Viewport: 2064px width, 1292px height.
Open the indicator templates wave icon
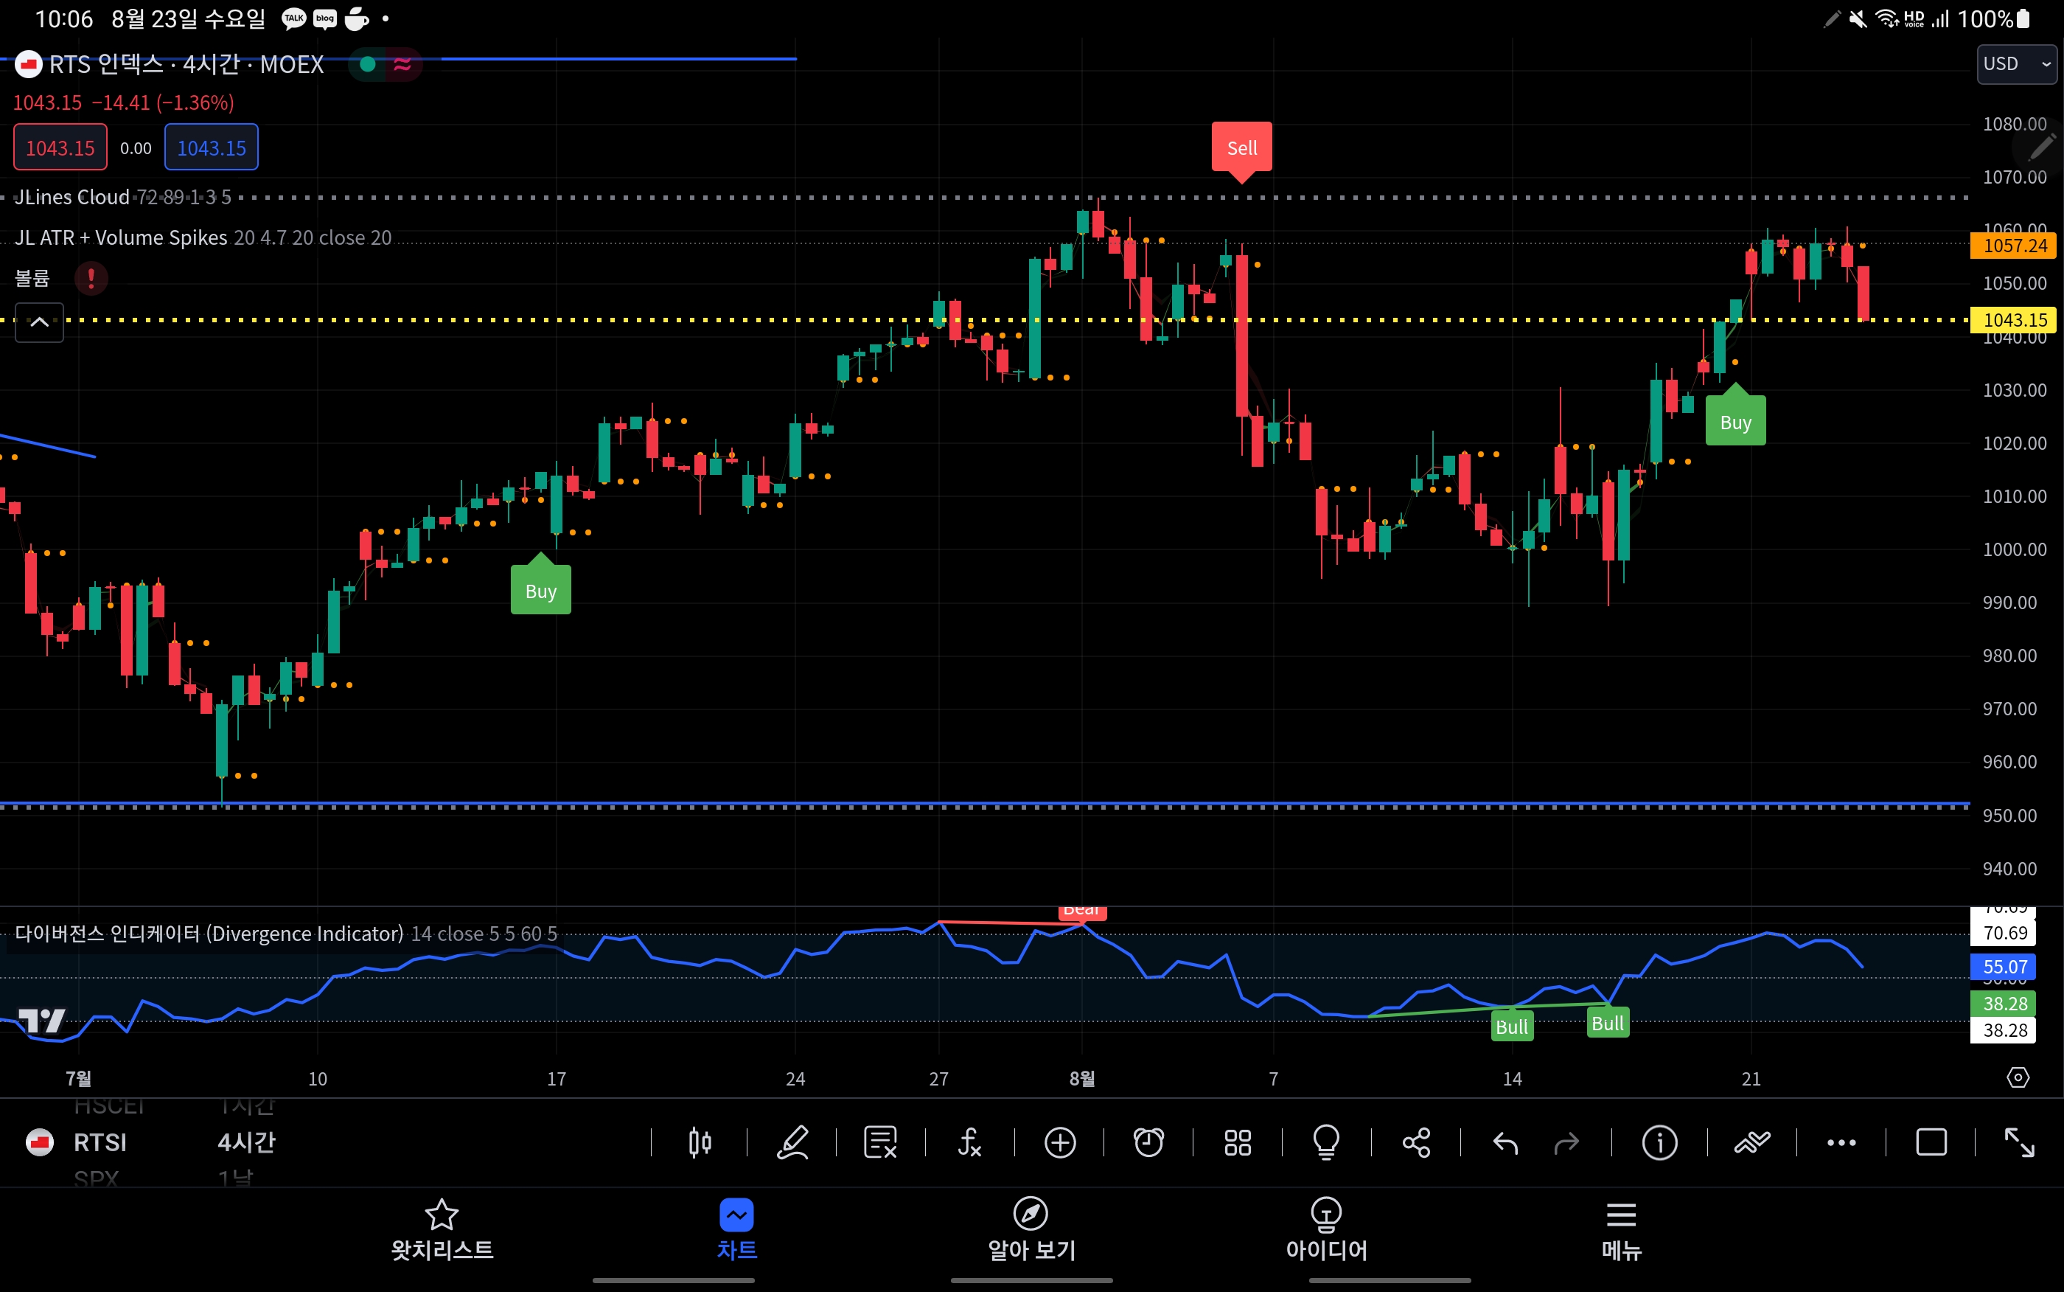pos(1752,1142)
